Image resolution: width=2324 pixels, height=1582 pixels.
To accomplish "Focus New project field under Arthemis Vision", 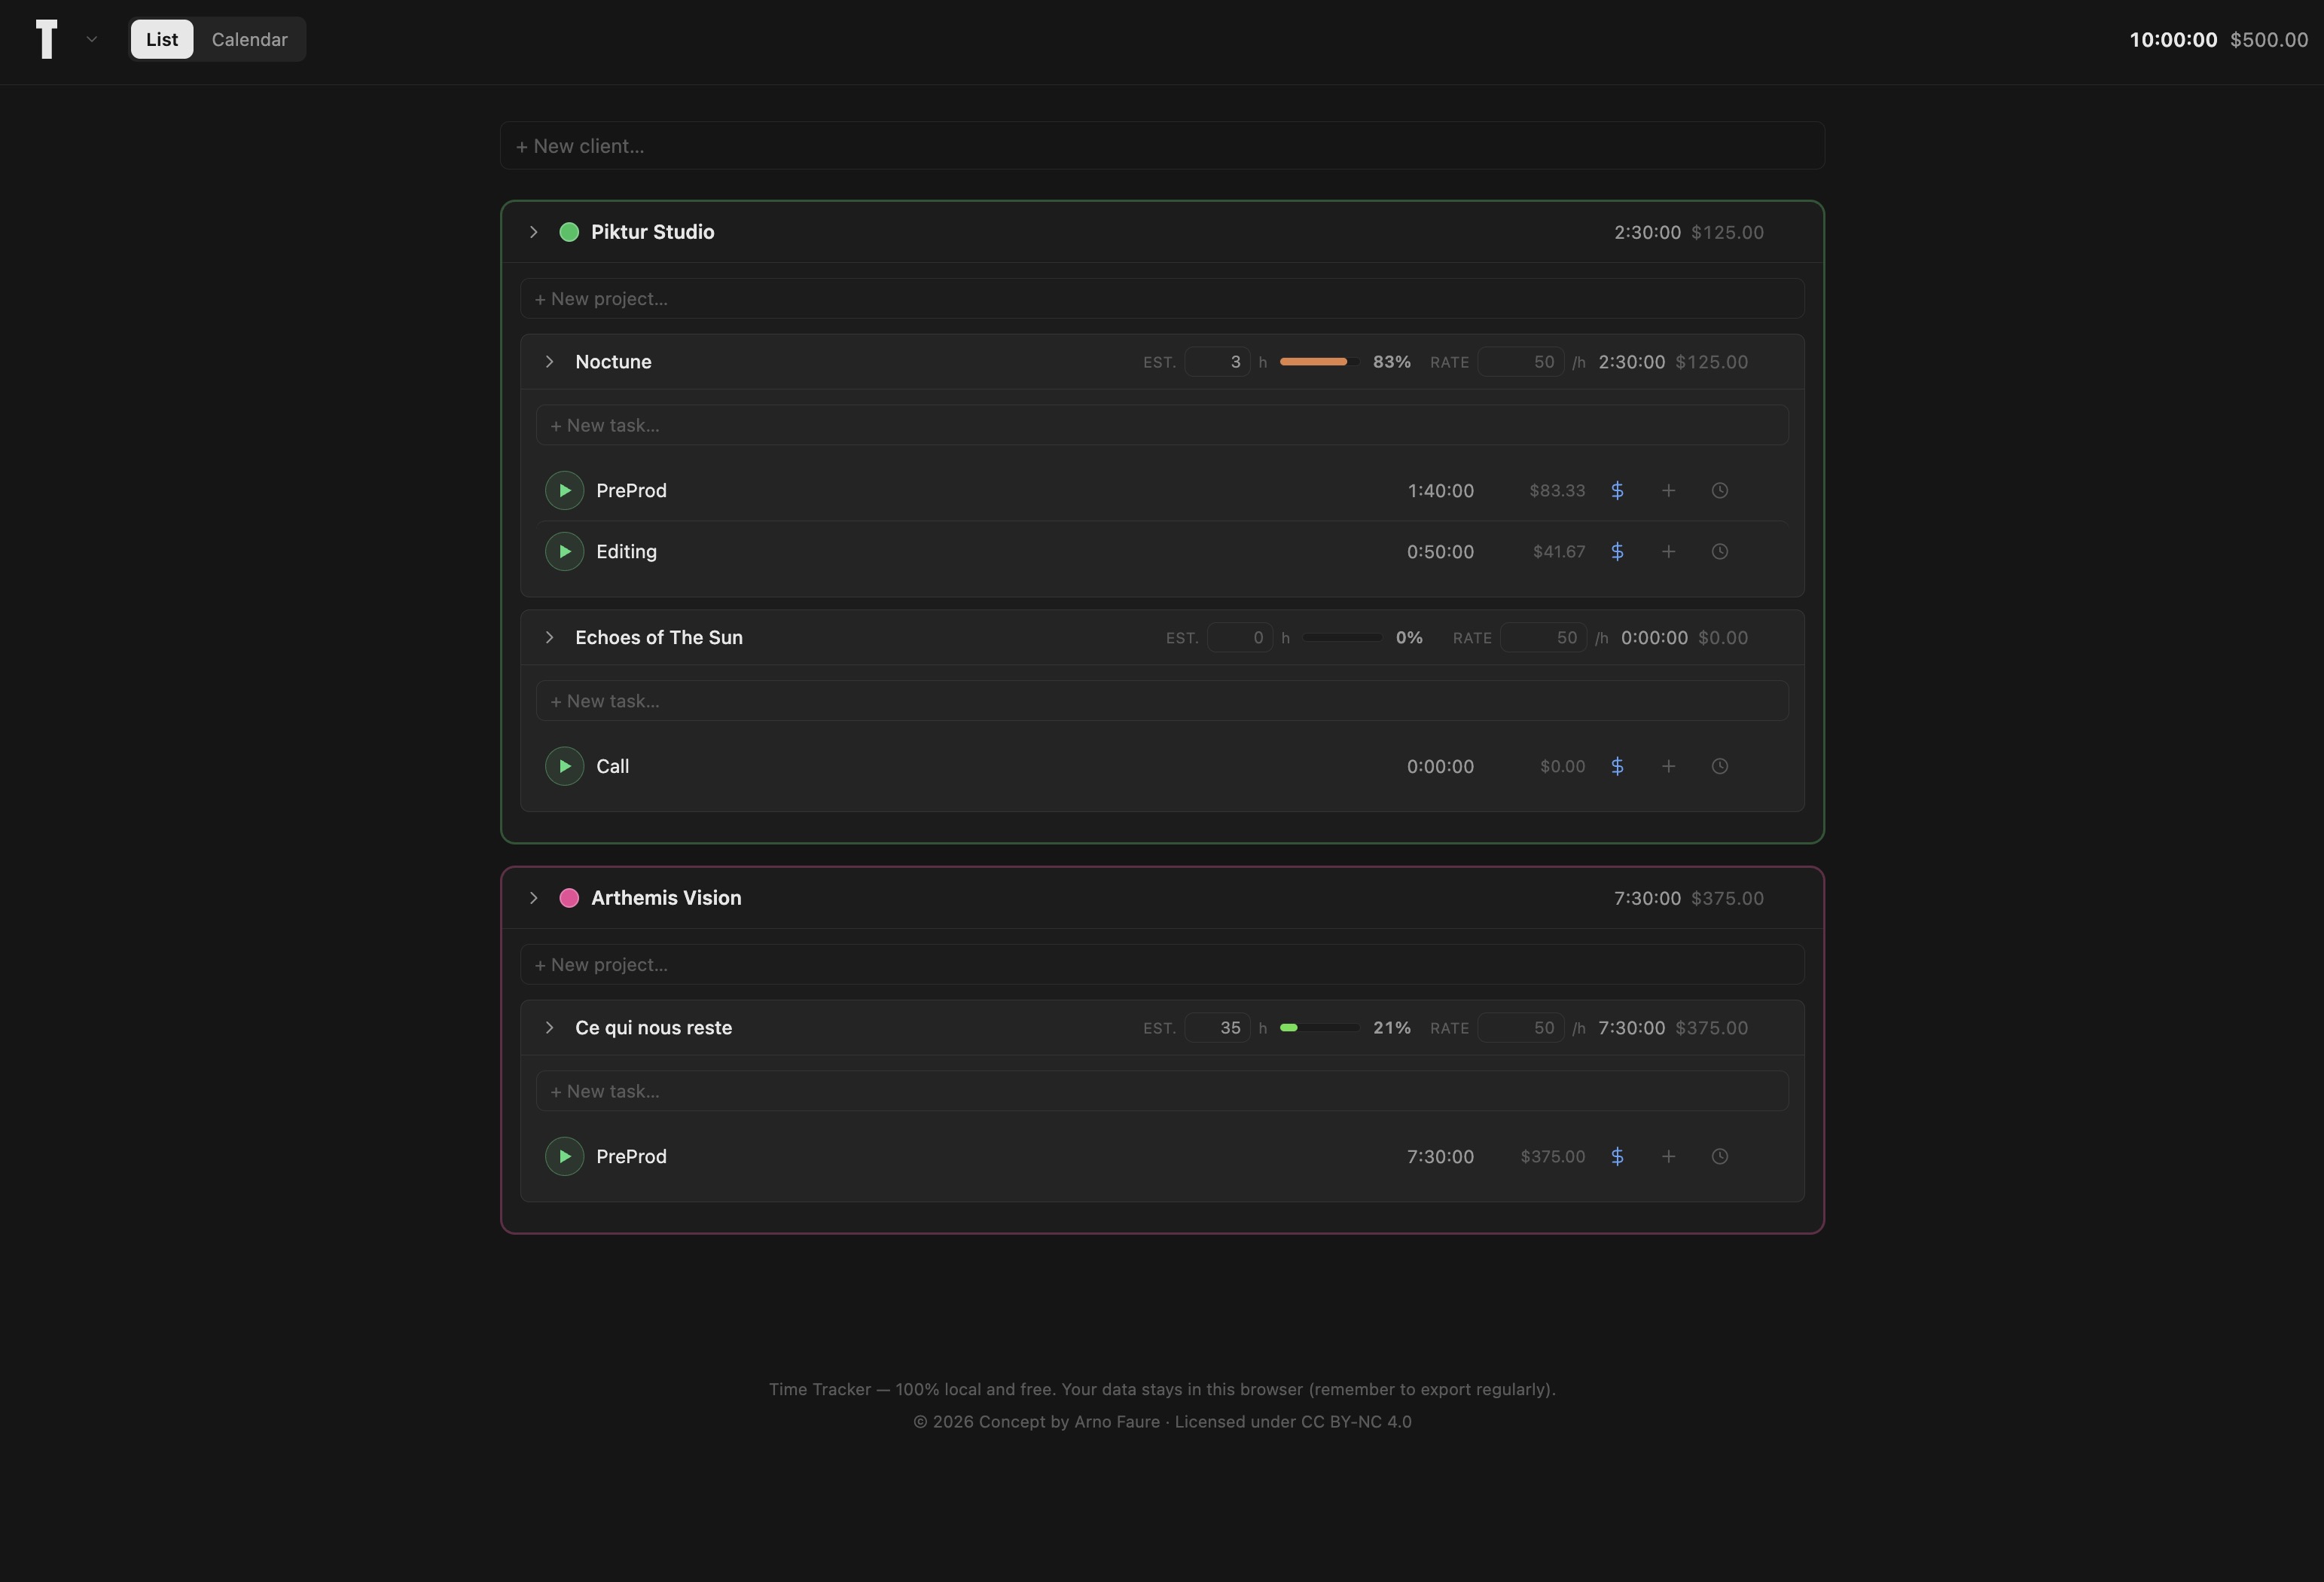I will coord(1162,966).
